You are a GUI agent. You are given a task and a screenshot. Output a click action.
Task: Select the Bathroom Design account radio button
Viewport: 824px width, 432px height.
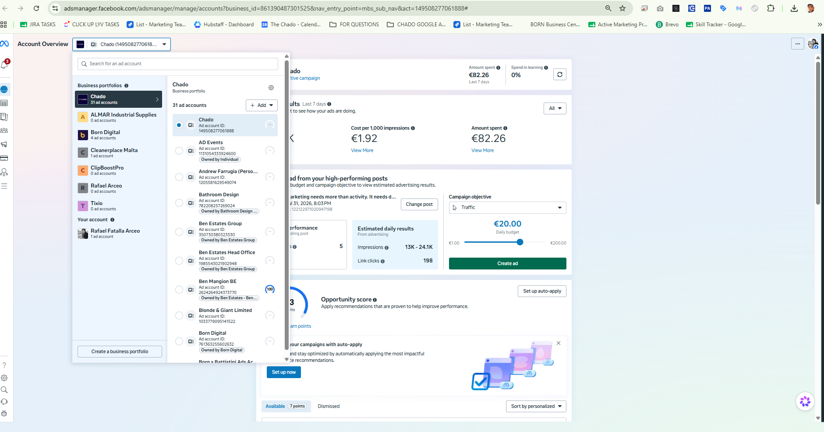click(x=179, y=203)
